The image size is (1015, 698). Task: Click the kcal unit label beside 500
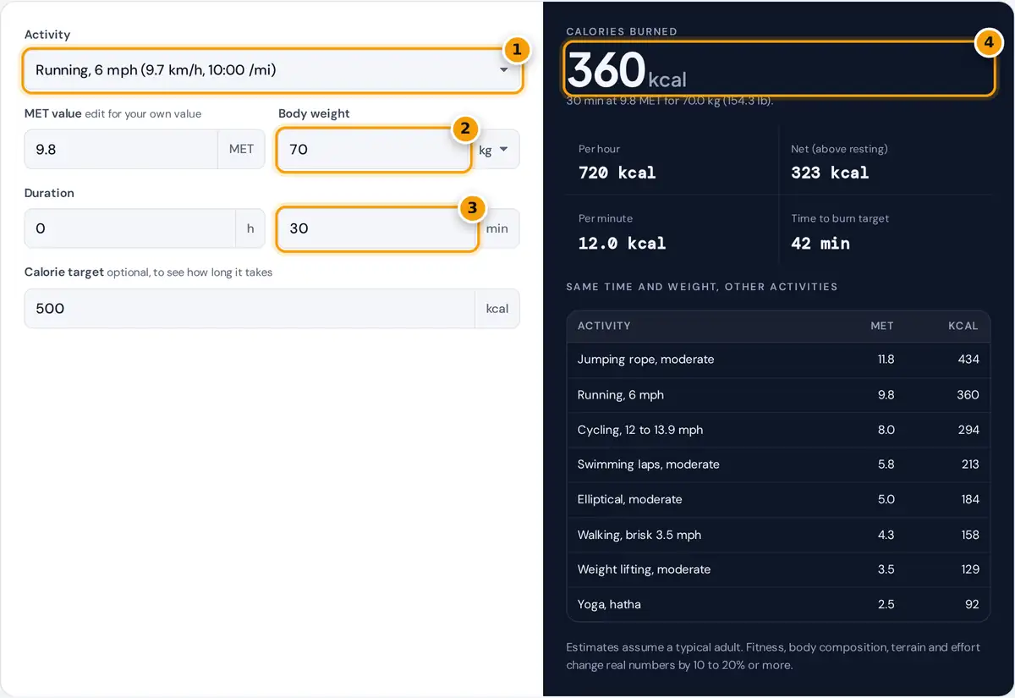(x=497, y=309)
